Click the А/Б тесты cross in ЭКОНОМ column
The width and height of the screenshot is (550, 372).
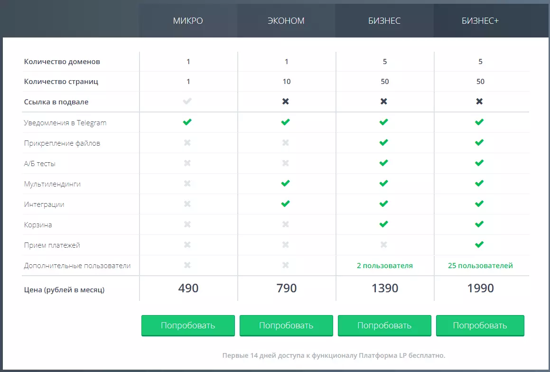click(286, 163)
